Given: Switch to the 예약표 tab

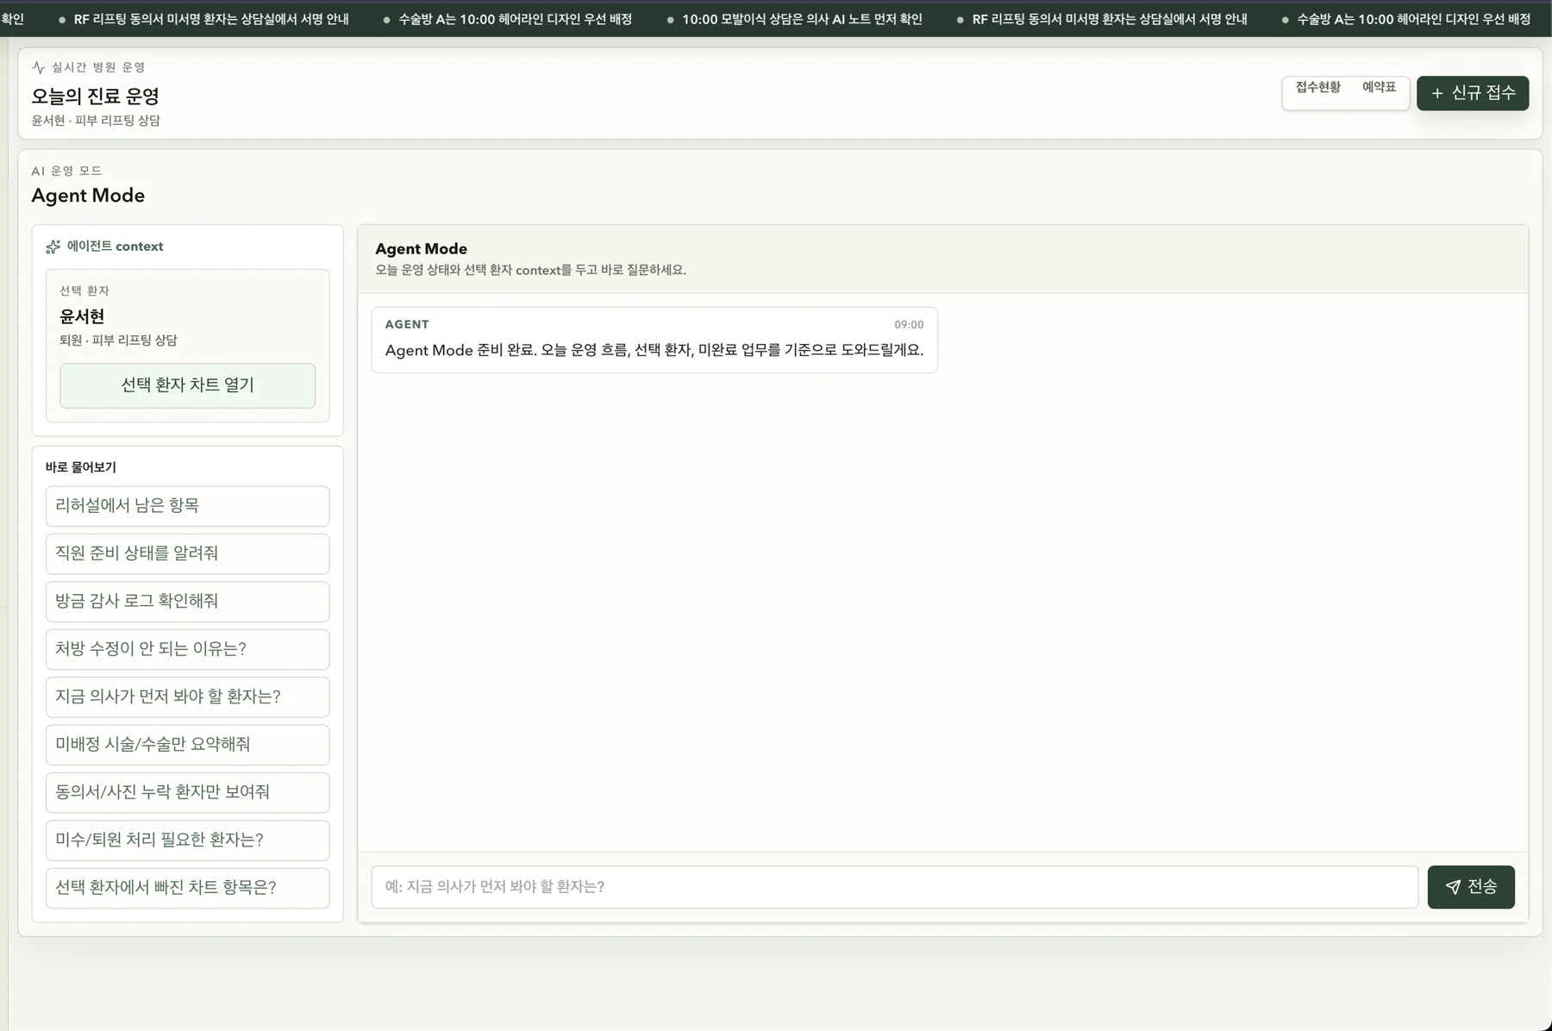Looking at the screenshot, I should (1379, 87).
